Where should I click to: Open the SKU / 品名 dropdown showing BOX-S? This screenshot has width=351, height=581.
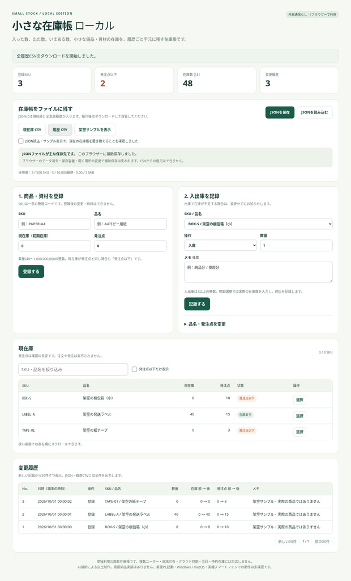pyautogui.click(x=258, y=224)
